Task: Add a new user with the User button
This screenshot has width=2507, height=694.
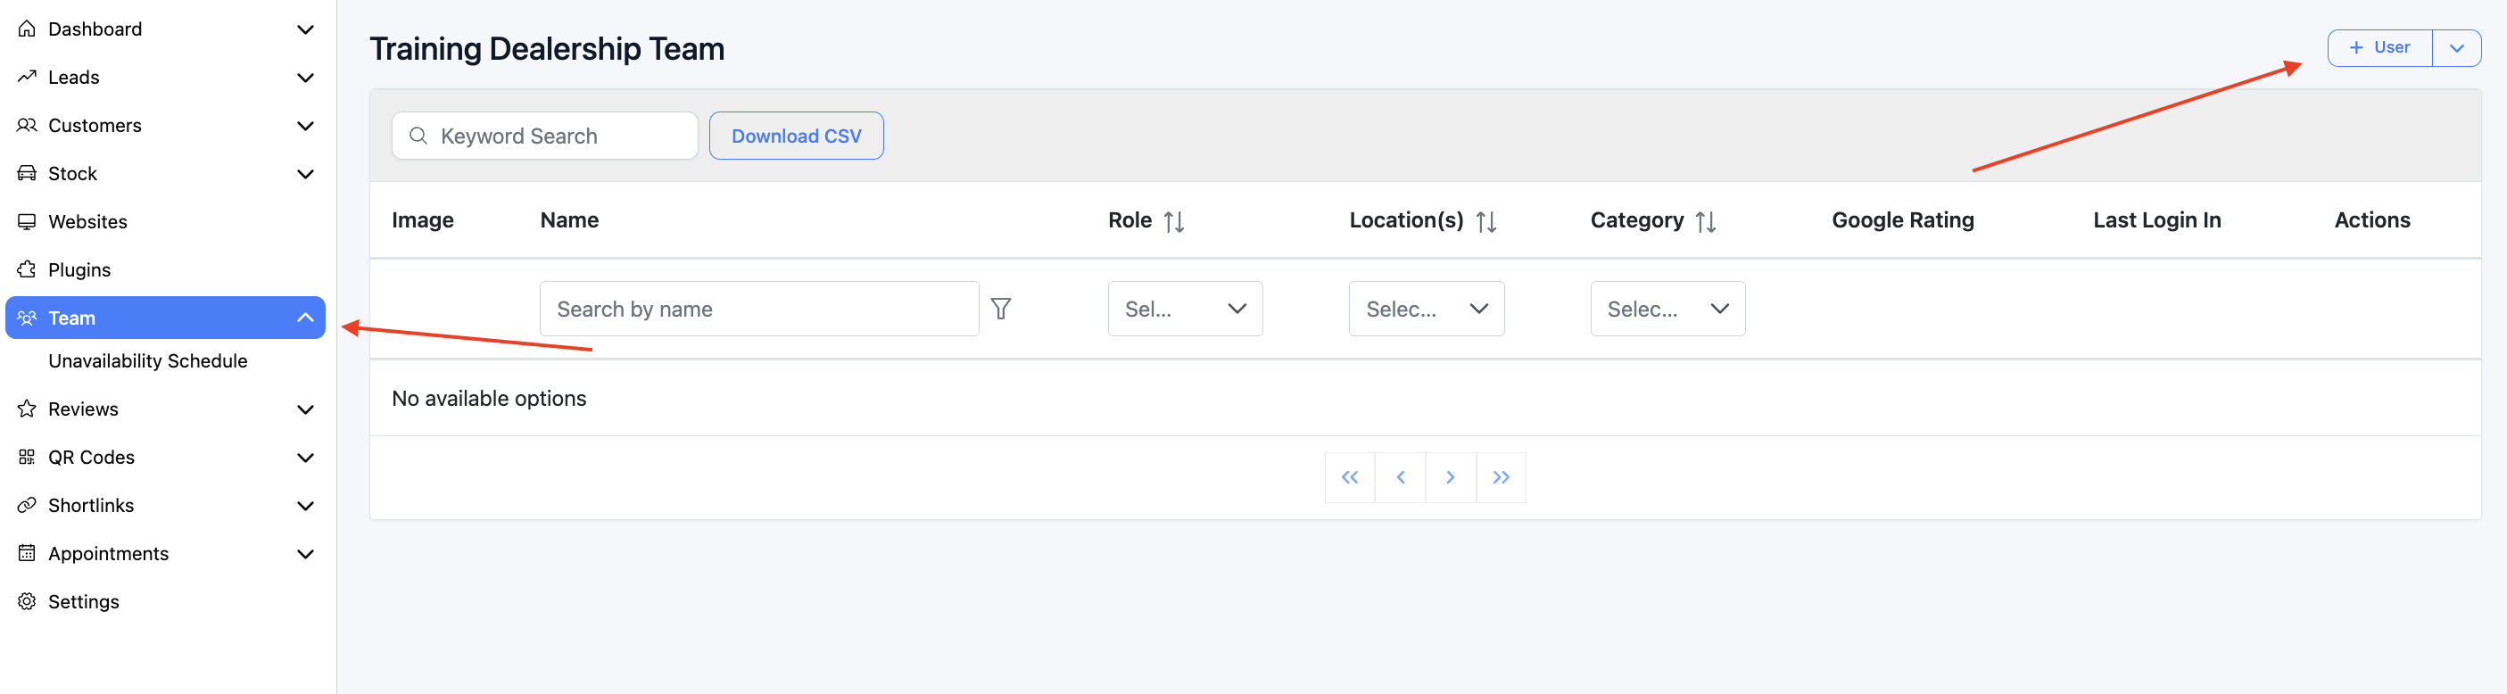Action: click(x=2379, y=47)
